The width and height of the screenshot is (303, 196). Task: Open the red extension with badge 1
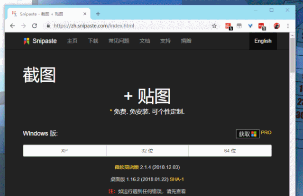click(262, 26)
